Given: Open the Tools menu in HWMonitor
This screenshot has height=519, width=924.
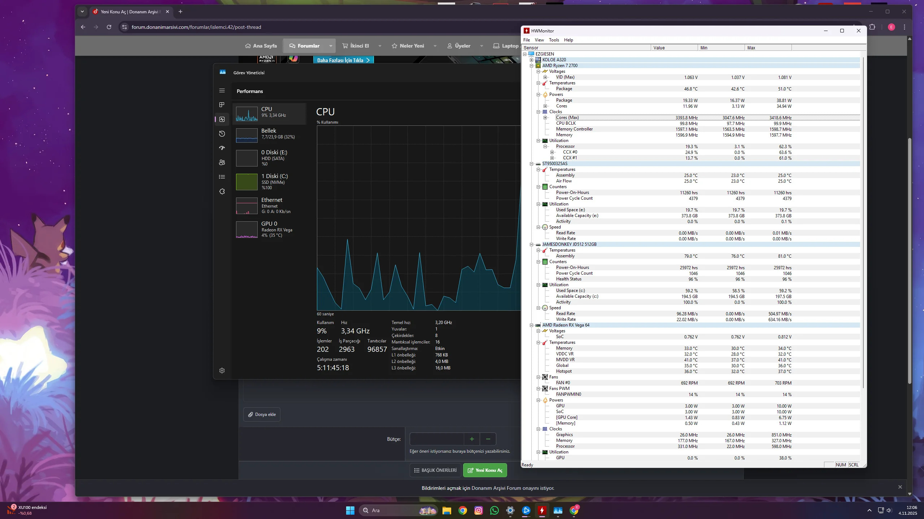Looking at the screenshot, I should click(554, 40).
